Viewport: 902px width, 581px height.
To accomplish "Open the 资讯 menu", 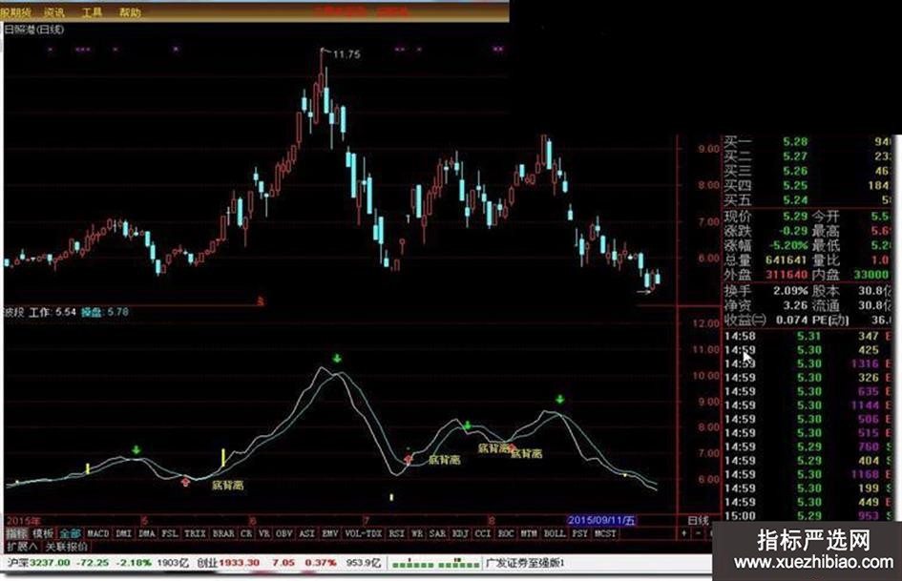I will point(54,12).
